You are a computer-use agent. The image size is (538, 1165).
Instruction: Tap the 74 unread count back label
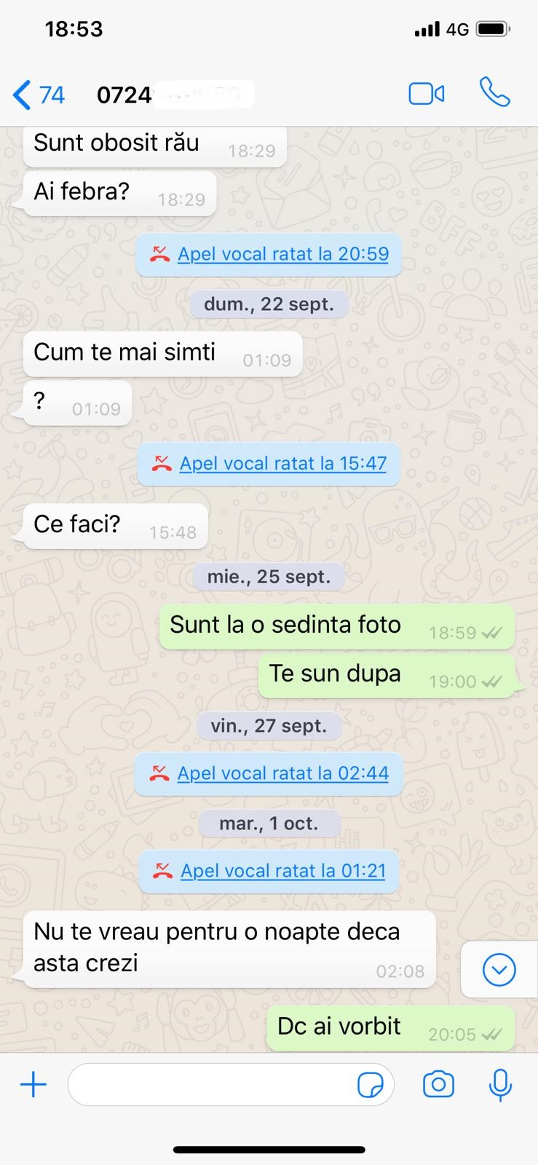click(x=52, y=95)
